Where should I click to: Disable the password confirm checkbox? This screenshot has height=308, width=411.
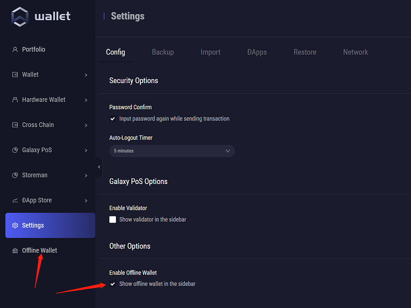pos(113,119)
